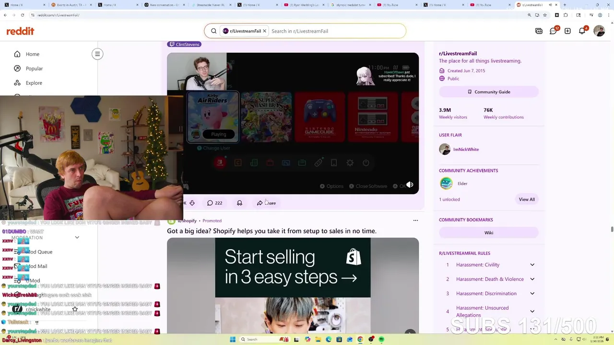
Task: Open the 222 comments button
Action: pos(214,203)
